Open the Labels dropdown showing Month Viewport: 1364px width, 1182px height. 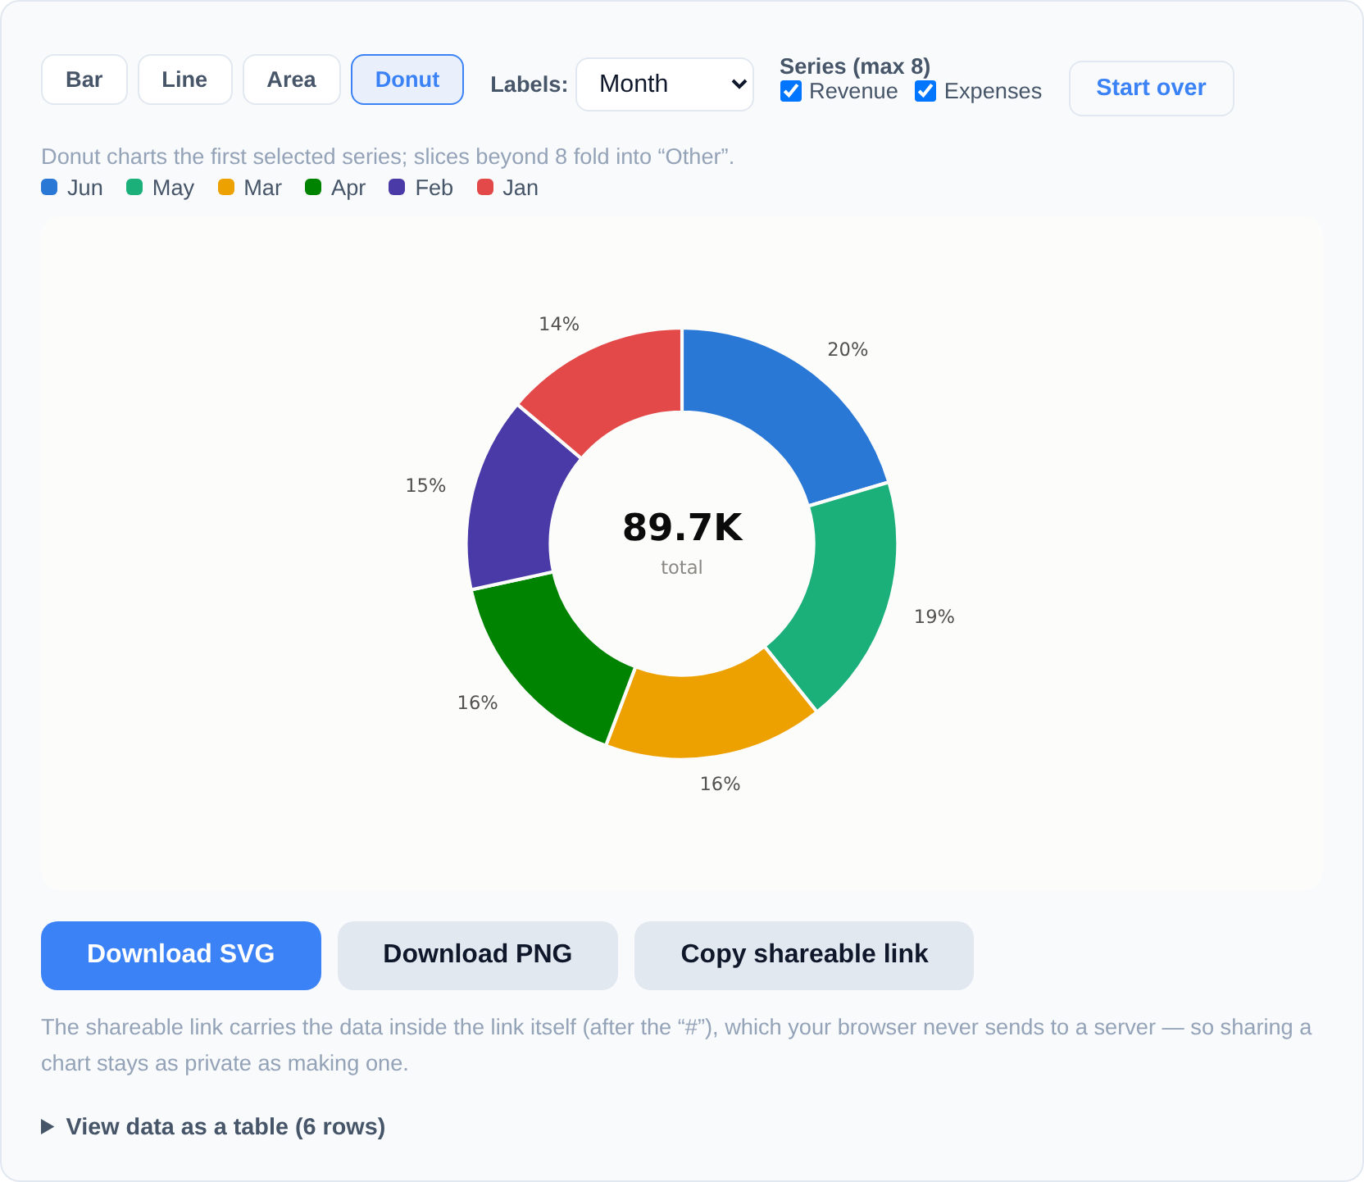coord(665,84)
